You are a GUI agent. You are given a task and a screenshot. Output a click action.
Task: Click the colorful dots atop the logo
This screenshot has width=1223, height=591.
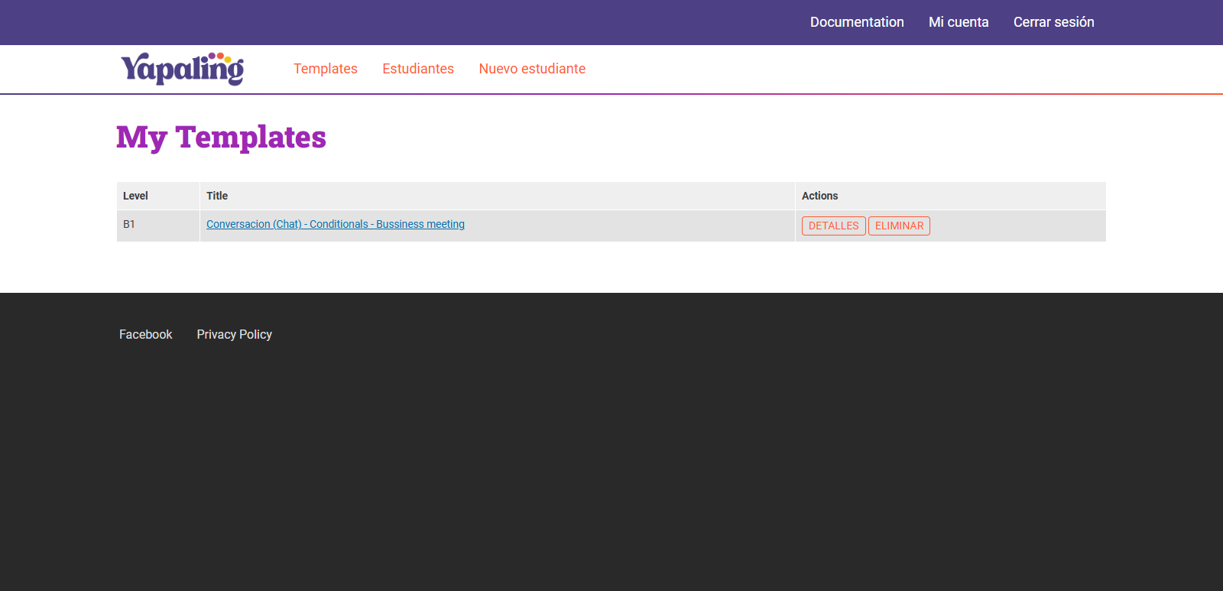220,57
